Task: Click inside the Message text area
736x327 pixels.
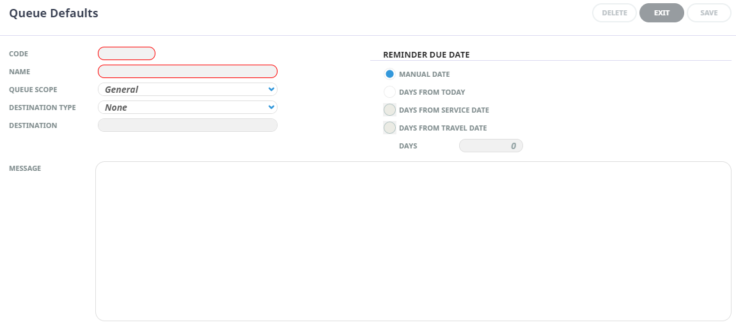Action: pos(413,241)
